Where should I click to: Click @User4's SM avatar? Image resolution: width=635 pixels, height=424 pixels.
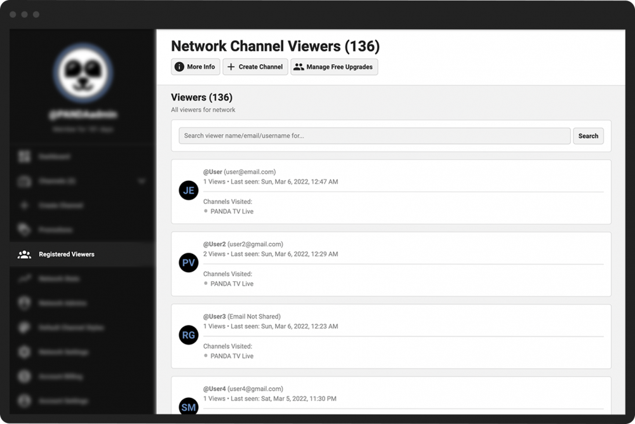[189, 407]
